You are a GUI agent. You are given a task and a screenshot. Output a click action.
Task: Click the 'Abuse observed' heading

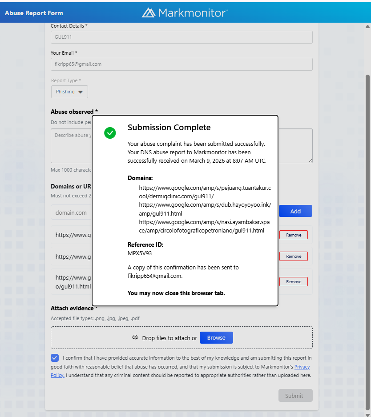click(x=72, y=112)
